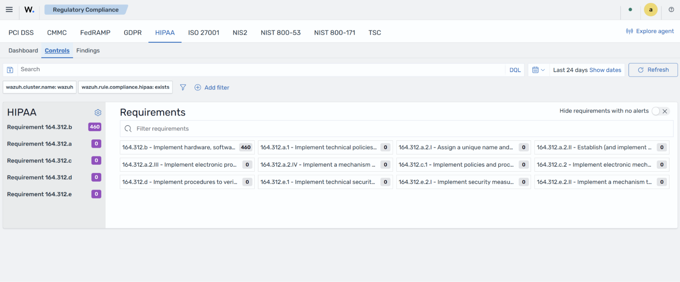The height and width of the screenshot is (282, 680).
Task: Click the Explore agent link
Action: (650, 31)
